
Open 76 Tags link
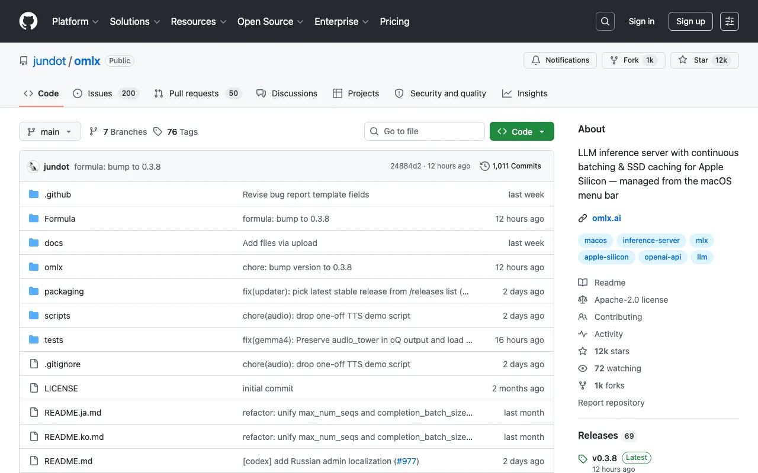coord(175,132)
